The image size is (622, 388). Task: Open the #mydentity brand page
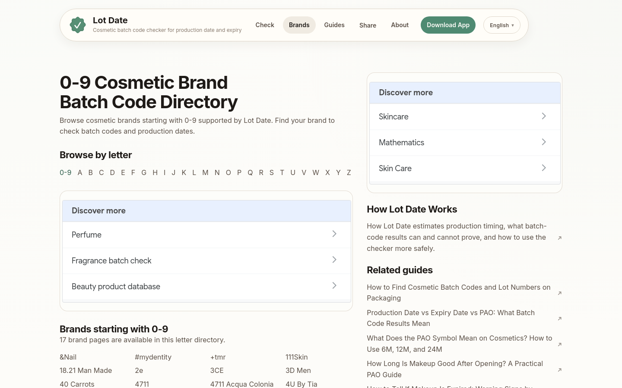pyautogui.click(x=153, y=357)
